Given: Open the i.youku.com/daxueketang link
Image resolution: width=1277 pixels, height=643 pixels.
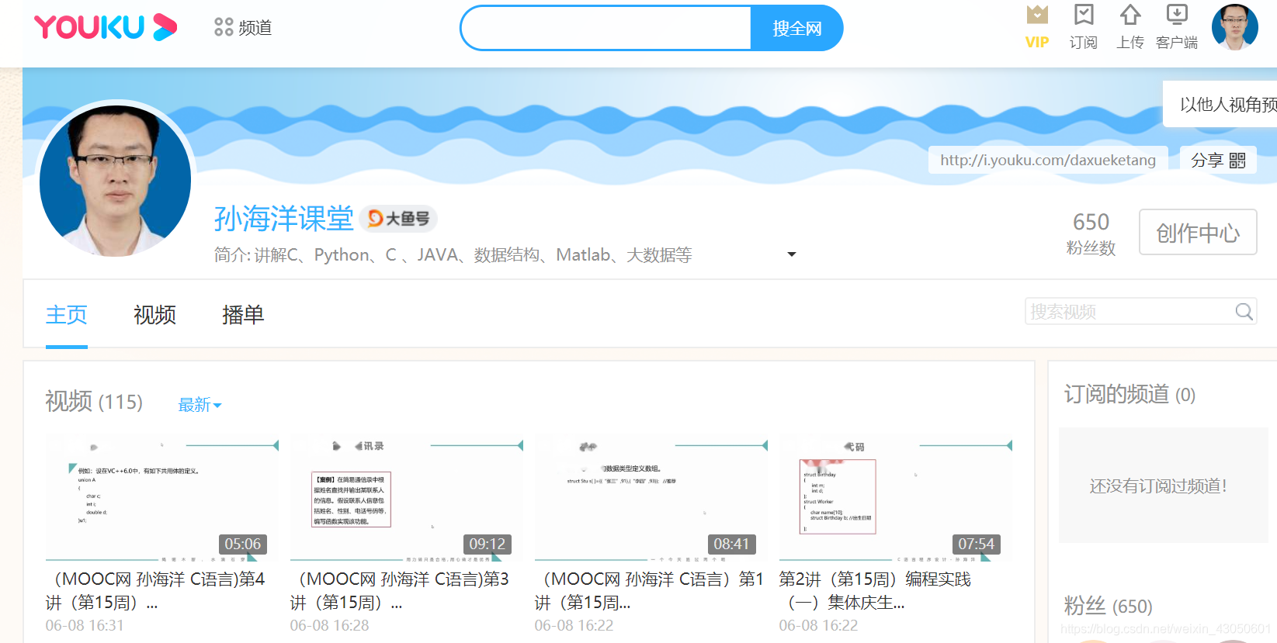Looking at the screenshot, I should 1048,161.
